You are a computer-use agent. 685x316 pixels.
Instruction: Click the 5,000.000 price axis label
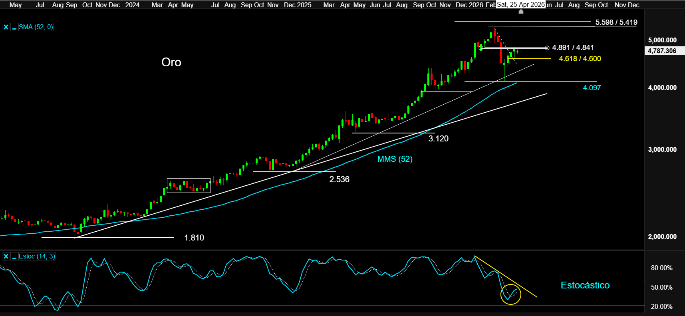662,40
